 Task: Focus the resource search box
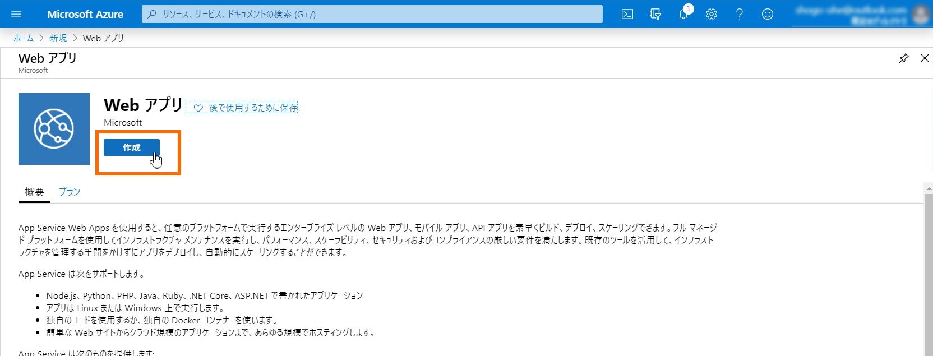pyautogui.click(x=372, y=14)
